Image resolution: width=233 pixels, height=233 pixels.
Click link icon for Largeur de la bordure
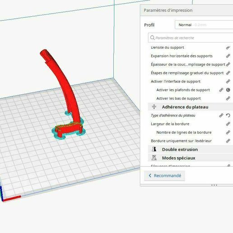click(x=228, y=124)
